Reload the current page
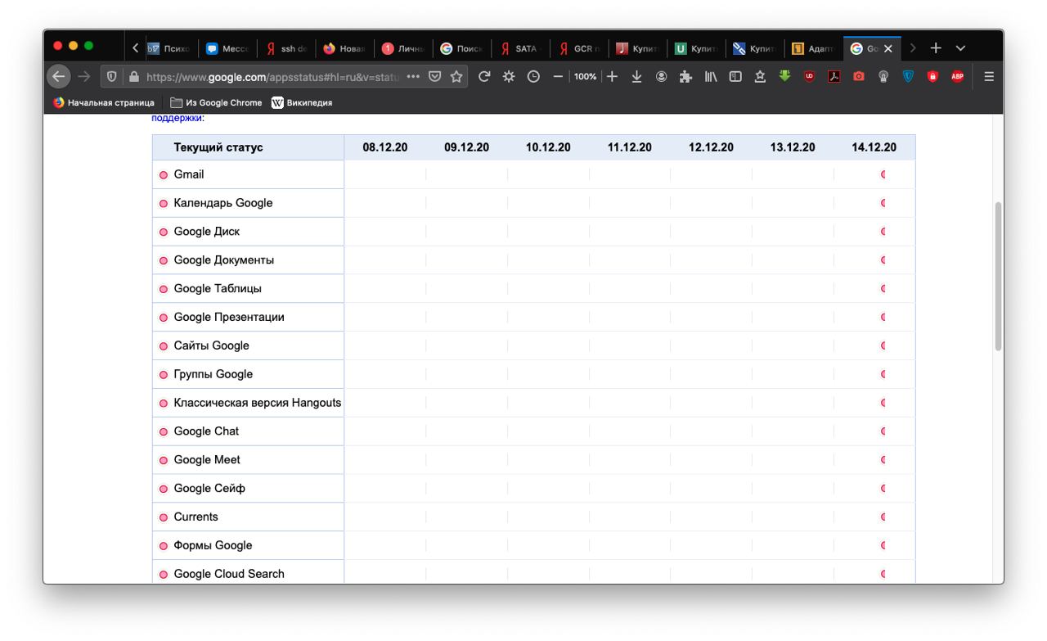 (x=484, y=77)
